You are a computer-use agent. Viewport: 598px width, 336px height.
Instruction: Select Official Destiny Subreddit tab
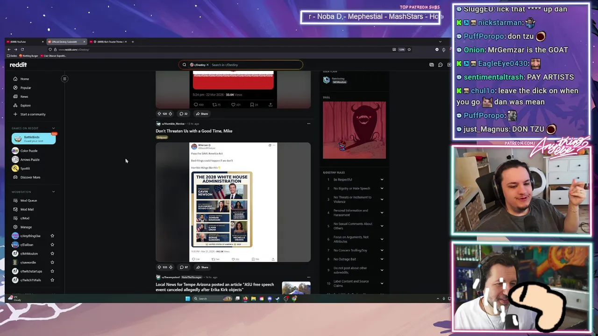pos(66,42)
